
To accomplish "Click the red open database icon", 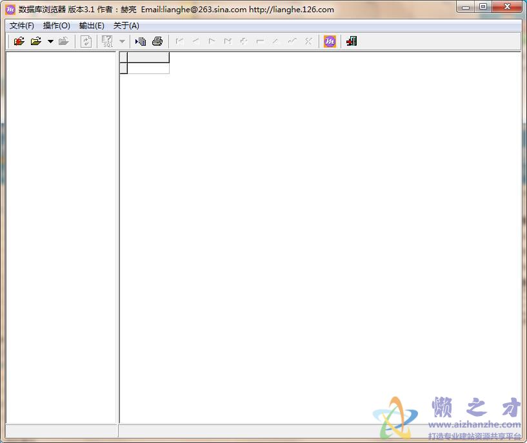I will [19, 41].
